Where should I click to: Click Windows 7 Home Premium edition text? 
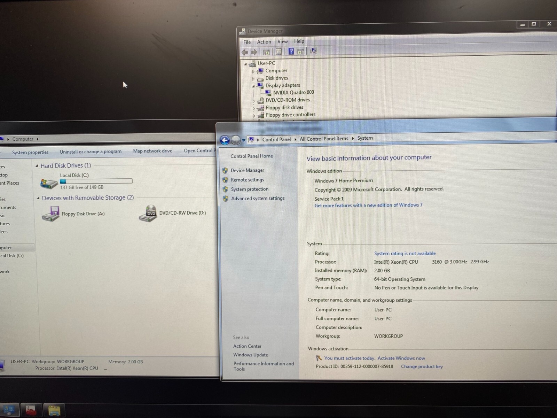click(344, 181)
